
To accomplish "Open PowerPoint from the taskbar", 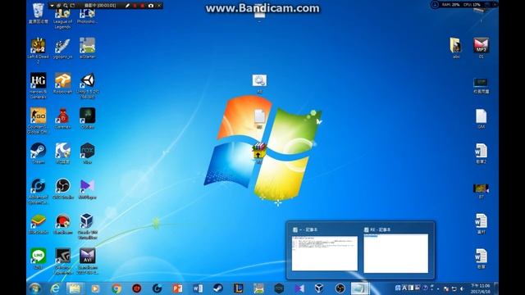I will click(x=177, y=288).
